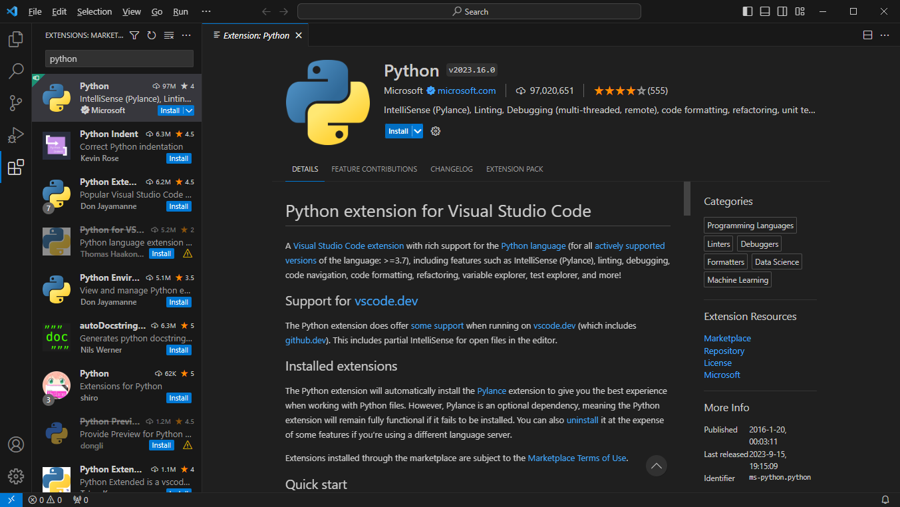
Task: Open the Manage gear menu beside Install
Action: 436,131
